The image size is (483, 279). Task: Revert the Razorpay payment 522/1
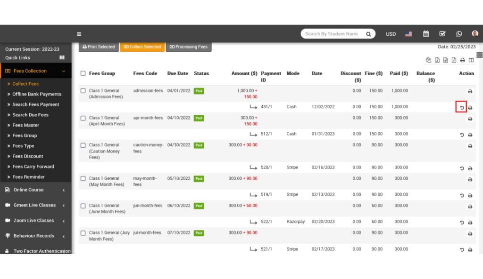[461, 223]
